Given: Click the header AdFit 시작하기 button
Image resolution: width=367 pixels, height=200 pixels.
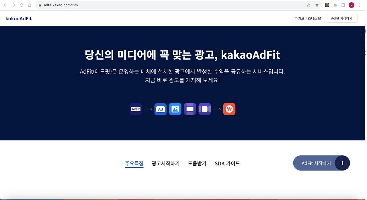Looking at the screenshot, I should pyautogui.click(x=342, y=18).
